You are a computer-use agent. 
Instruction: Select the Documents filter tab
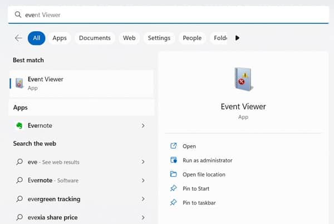pos(95,38)
